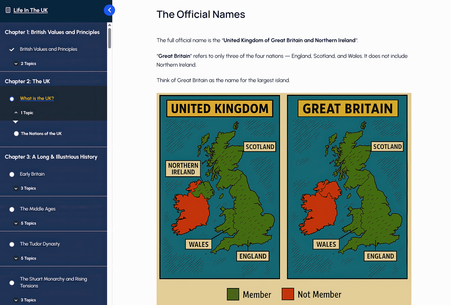This screenshot has height=305, width=451.
Task: Click the green Member legend swatch
Action: point(233,294)
